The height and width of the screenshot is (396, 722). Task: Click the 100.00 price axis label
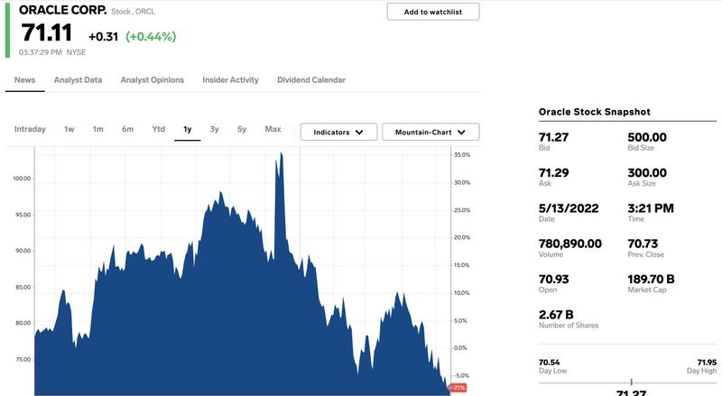pyautogui.click(x=22, y=179)
